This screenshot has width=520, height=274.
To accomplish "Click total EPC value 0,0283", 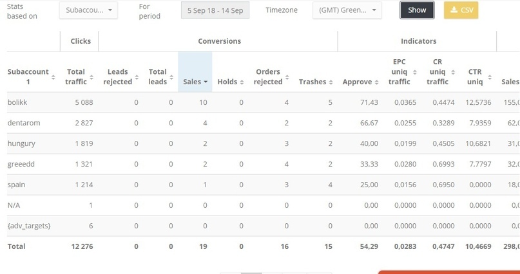I will point(405,246).
